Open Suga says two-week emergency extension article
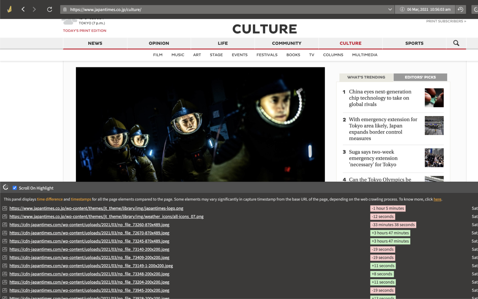478x299 pixels. point(373,158)
